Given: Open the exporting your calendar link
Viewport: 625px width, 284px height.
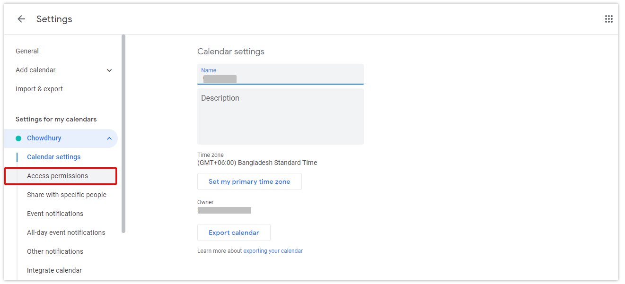Looking at the screenshot, I should click(x=273, y=251).
